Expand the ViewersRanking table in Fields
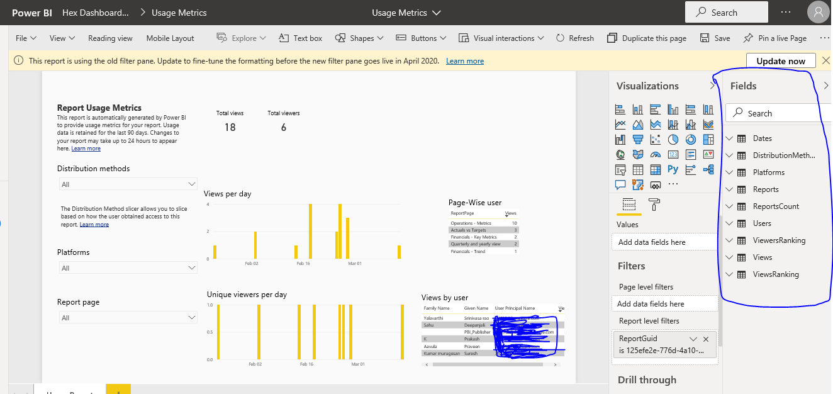Screen dimensions: 833x394 click(729, 240)
